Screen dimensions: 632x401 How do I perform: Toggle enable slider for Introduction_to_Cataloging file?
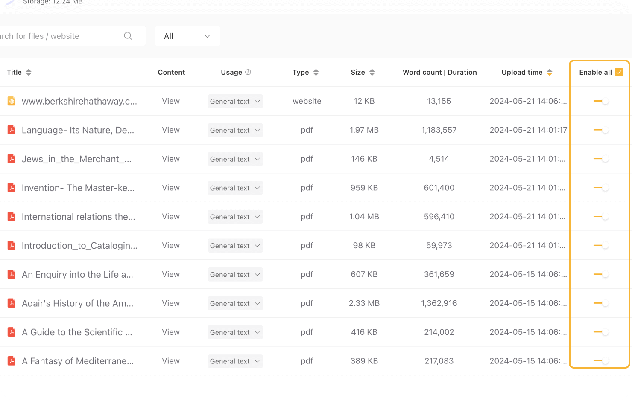601,246
